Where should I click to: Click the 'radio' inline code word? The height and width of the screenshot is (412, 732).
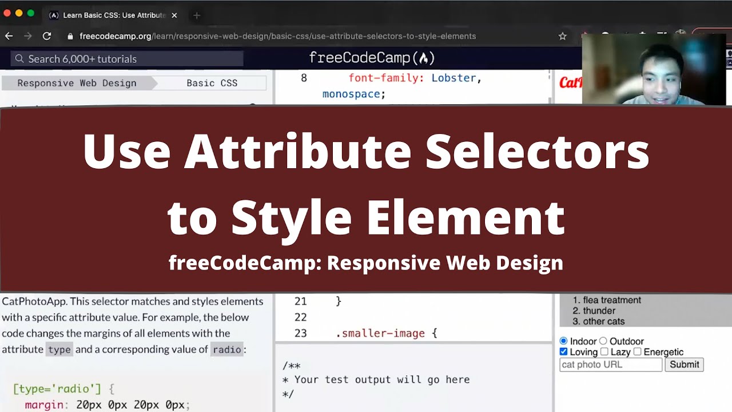(x=227, y=350)
